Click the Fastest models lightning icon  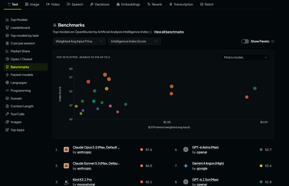[7, 75]
